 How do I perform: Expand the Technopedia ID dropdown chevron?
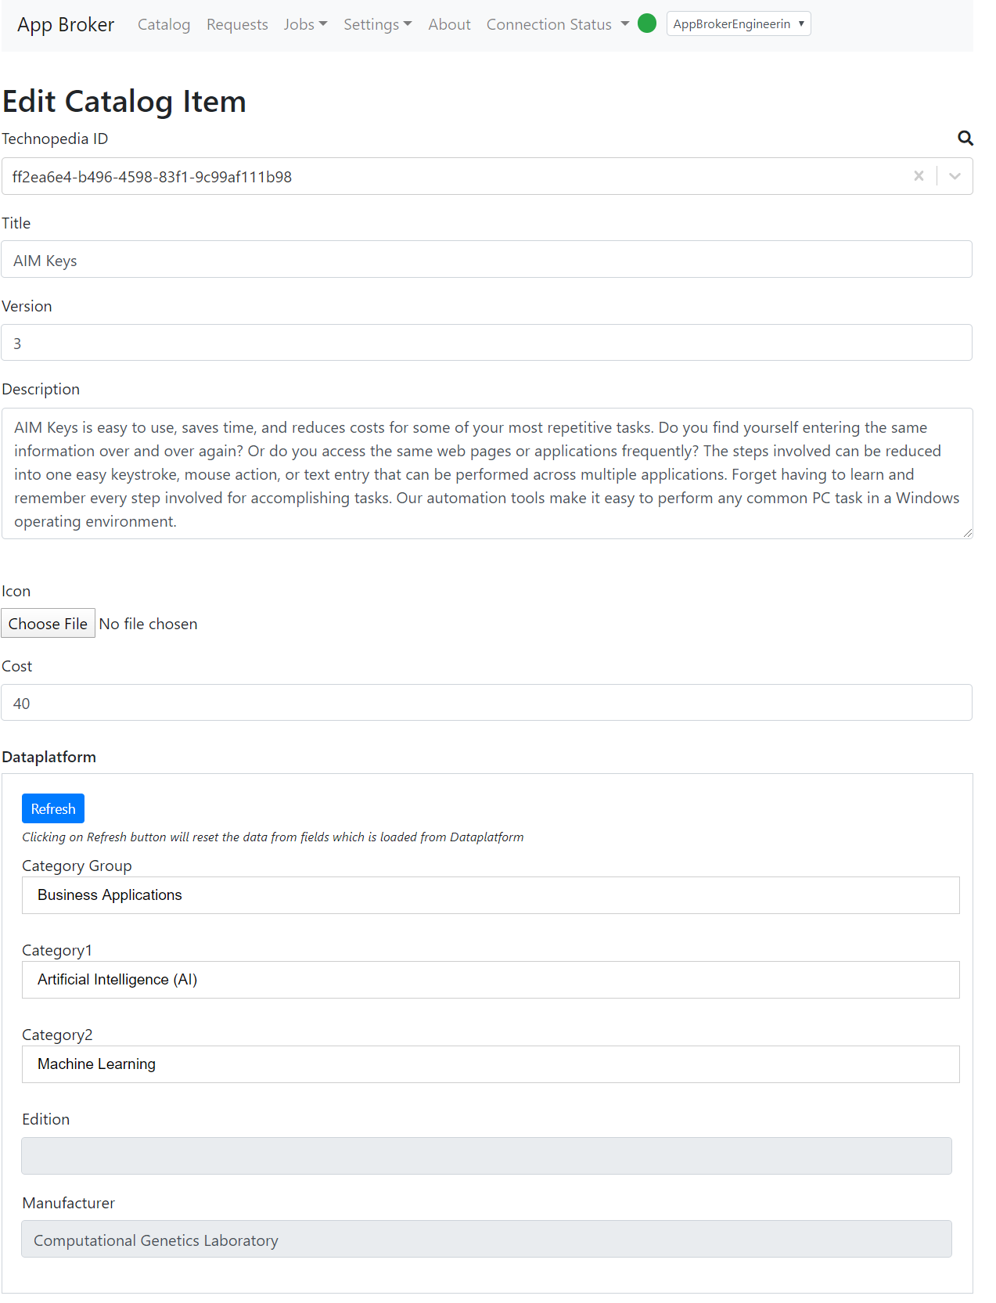[x=955, y=176]
